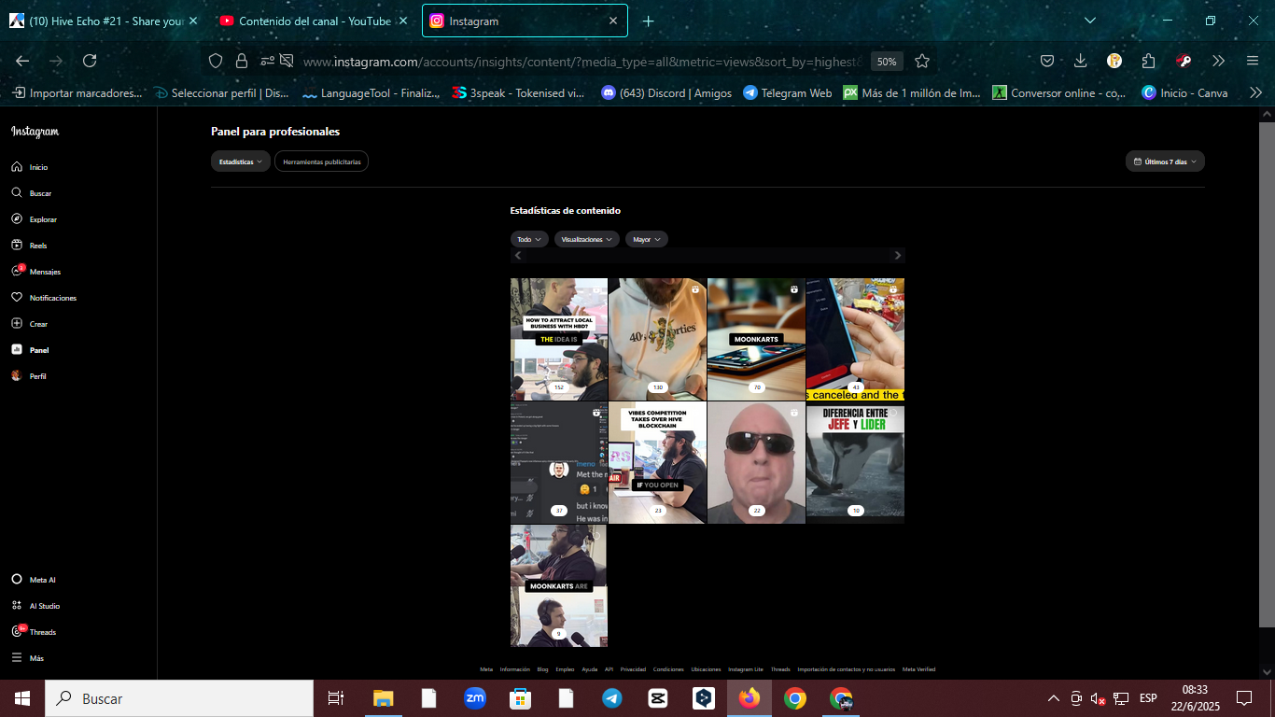This screenshot has width=1275, height=717.
Task: Open Firefox application menu
Action: click(1253, 61)
